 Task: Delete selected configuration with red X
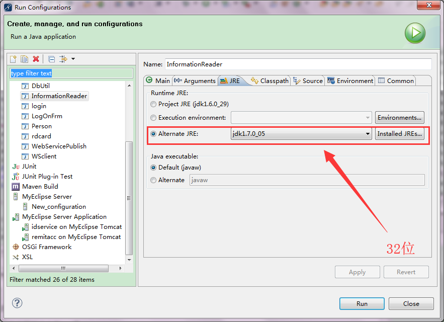click(36, 59)
